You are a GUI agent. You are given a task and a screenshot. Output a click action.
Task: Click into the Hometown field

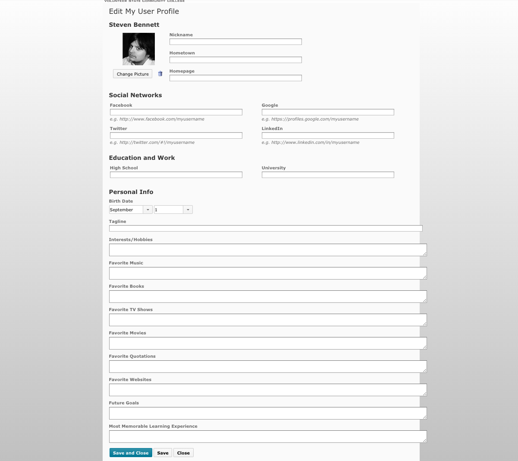pyautogui.click(x=235, y=60)
